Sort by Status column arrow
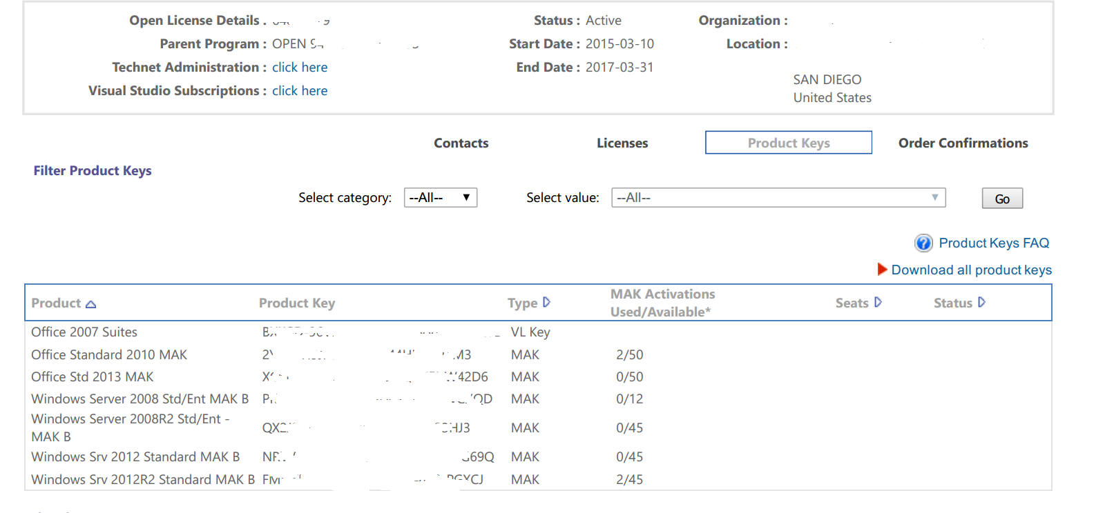 point(981,302)
